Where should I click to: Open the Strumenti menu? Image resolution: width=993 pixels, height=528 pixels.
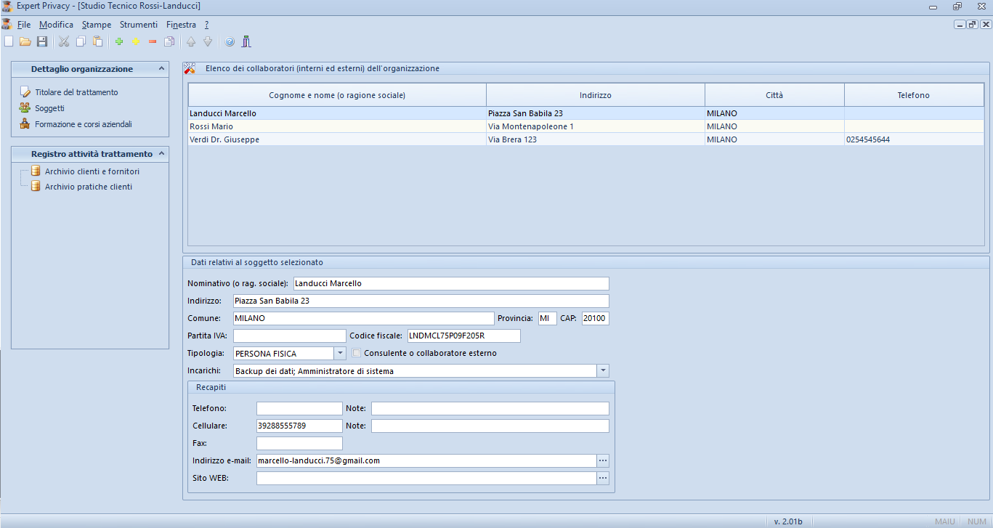click(138, 25)
